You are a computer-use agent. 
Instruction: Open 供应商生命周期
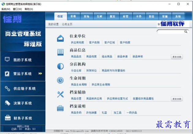point(101,85)
